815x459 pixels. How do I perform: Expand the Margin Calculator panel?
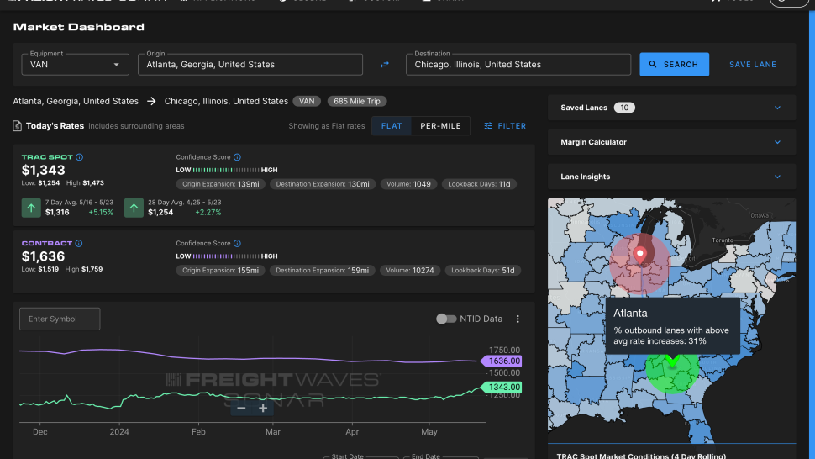671,142
